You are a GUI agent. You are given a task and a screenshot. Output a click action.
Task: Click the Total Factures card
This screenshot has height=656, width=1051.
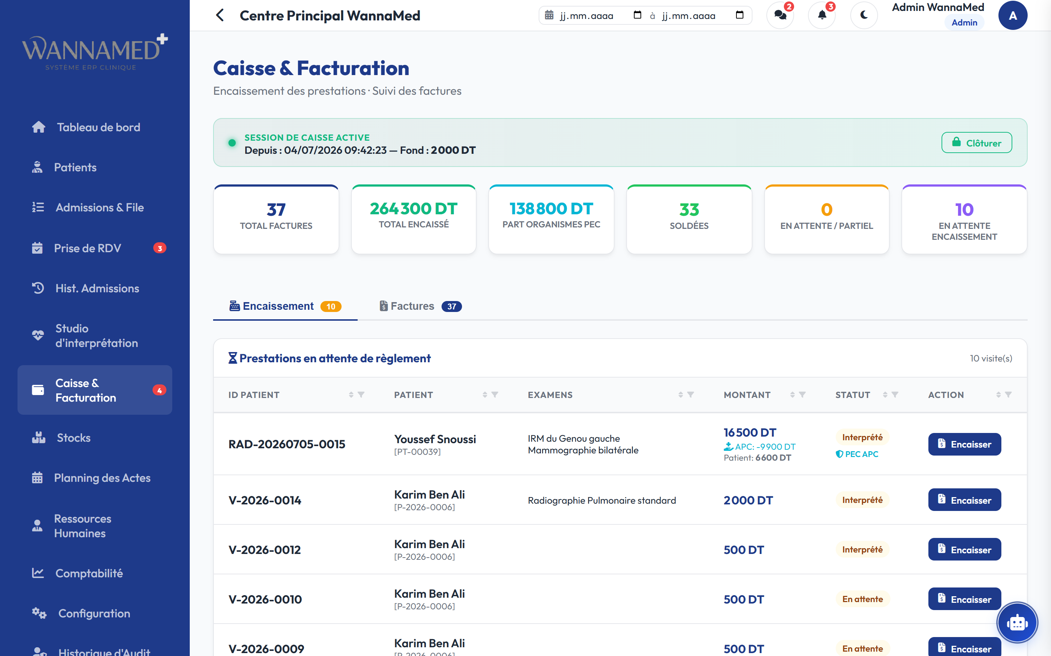276,219
